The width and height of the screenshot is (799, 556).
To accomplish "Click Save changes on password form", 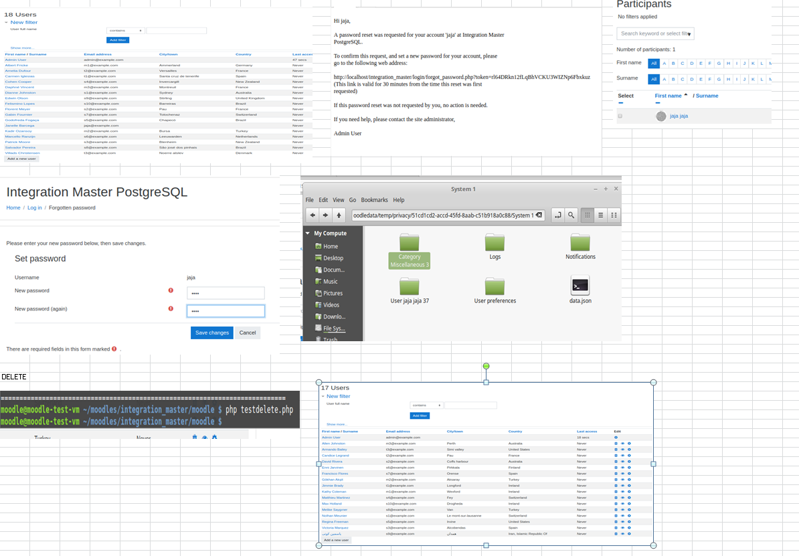I will 212,333.
